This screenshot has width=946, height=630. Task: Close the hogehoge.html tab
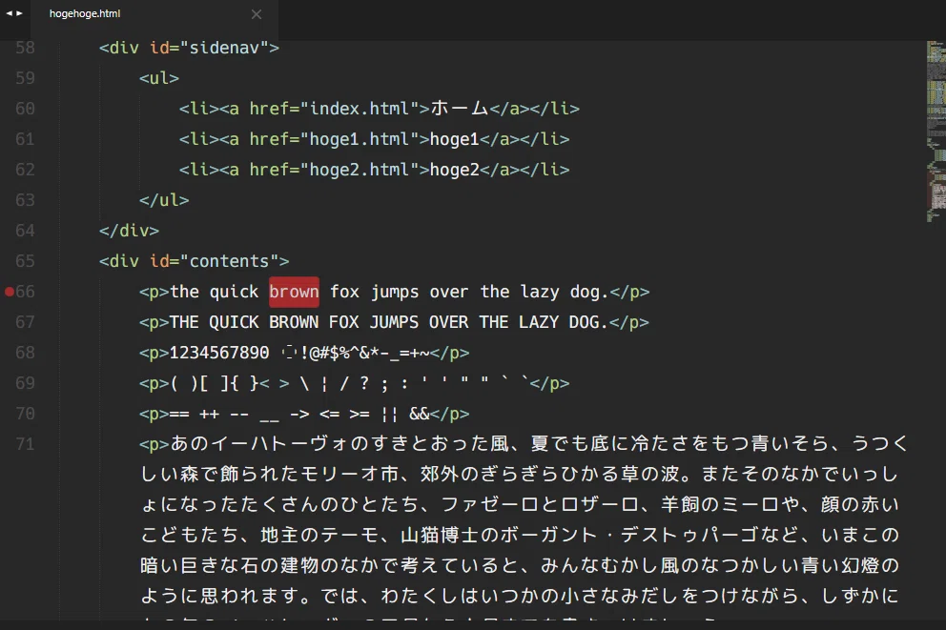click(x=257, y=14)
